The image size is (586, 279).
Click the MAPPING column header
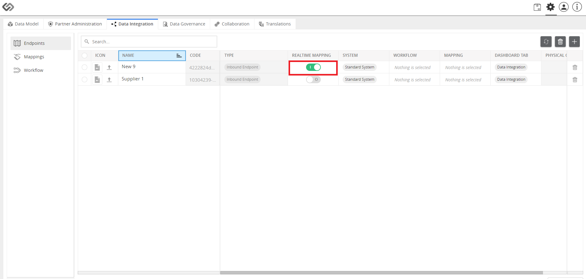(465, 56)
